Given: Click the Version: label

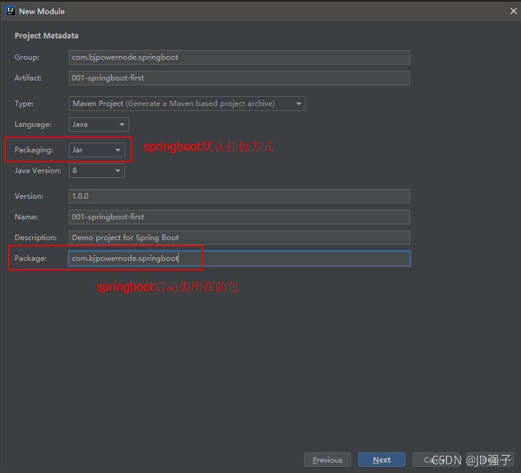Looking at the screenshot, I should tap(29, 196).
